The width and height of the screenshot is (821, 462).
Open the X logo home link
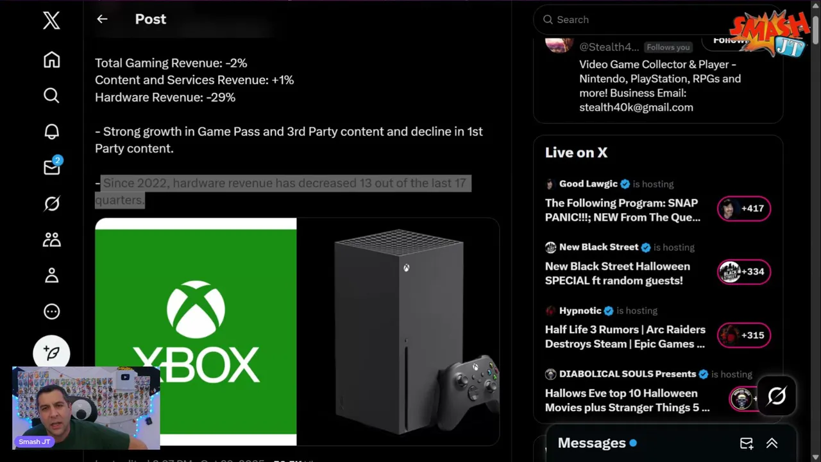[x=51, y=20]
